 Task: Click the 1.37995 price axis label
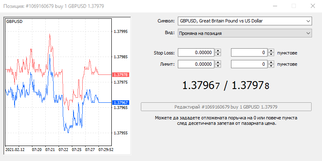pyautogui.click(x=121, y=32)
